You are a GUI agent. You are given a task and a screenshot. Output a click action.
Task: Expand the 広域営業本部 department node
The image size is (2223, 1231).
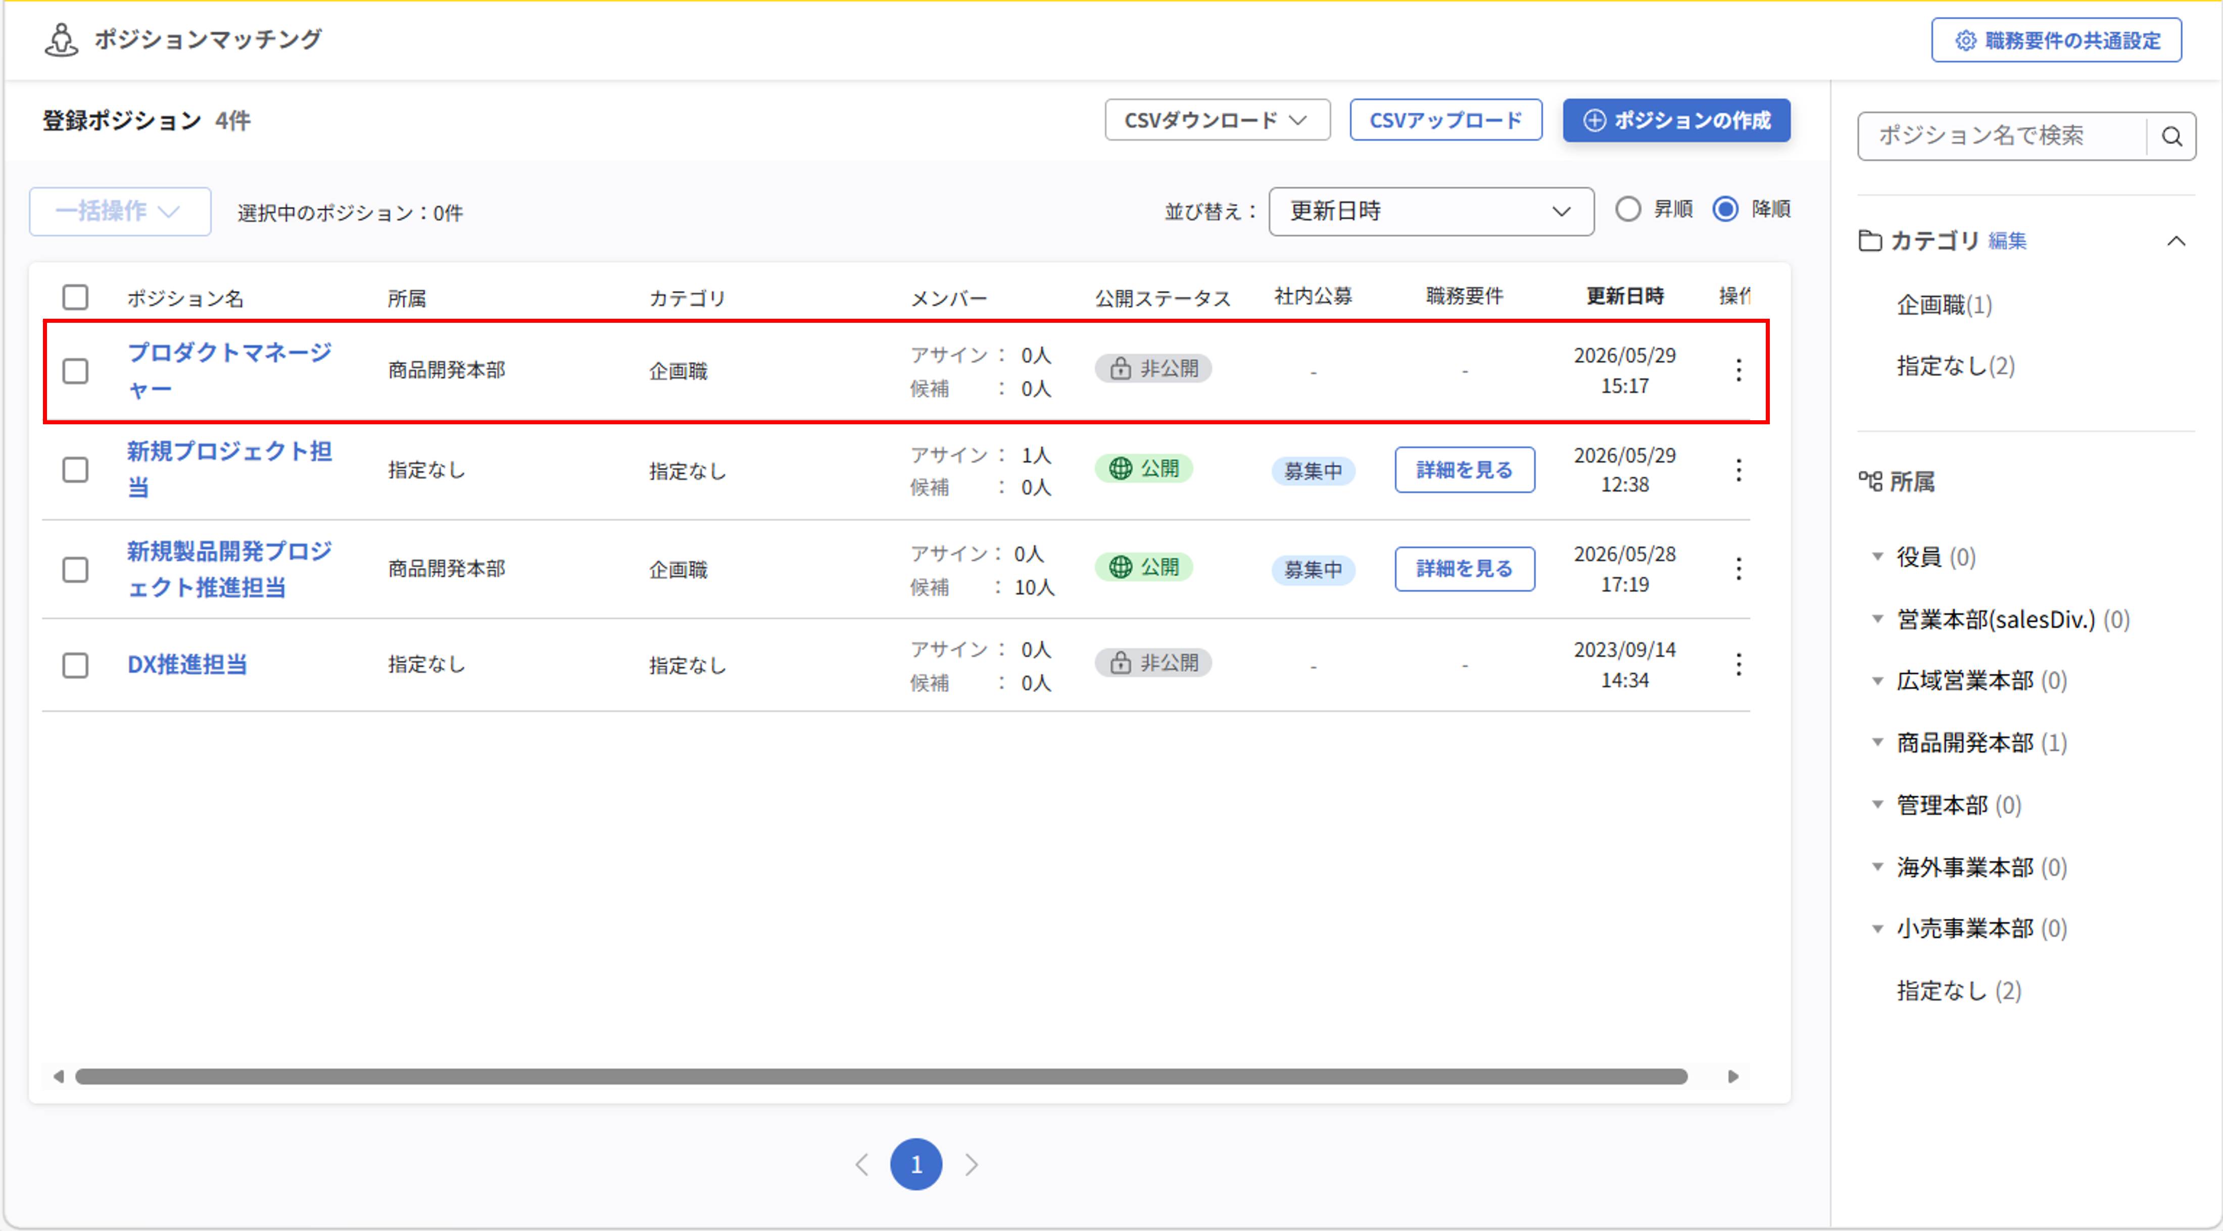click(x=1877, y=680)
